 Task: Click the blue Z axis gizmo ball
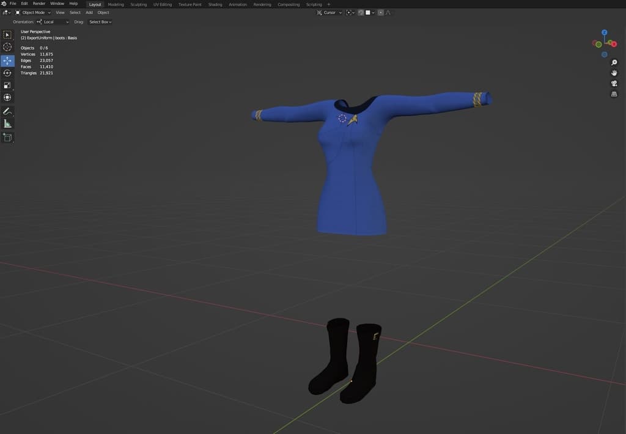pos(604,32)
